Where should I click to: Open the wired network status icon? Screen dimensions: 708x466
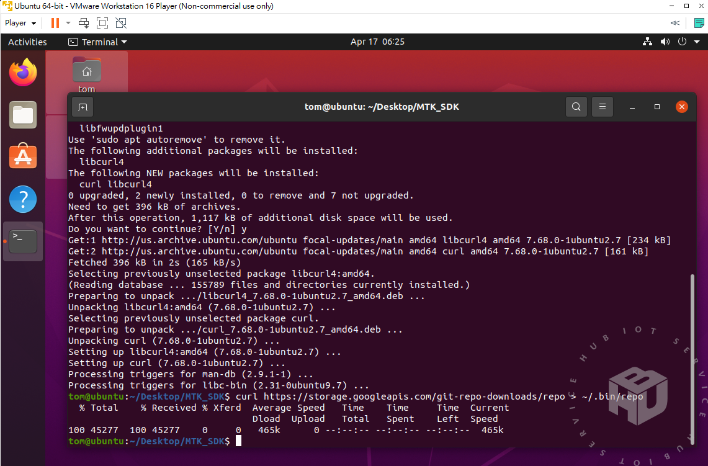pyautogui.click(x=647, y=42)
